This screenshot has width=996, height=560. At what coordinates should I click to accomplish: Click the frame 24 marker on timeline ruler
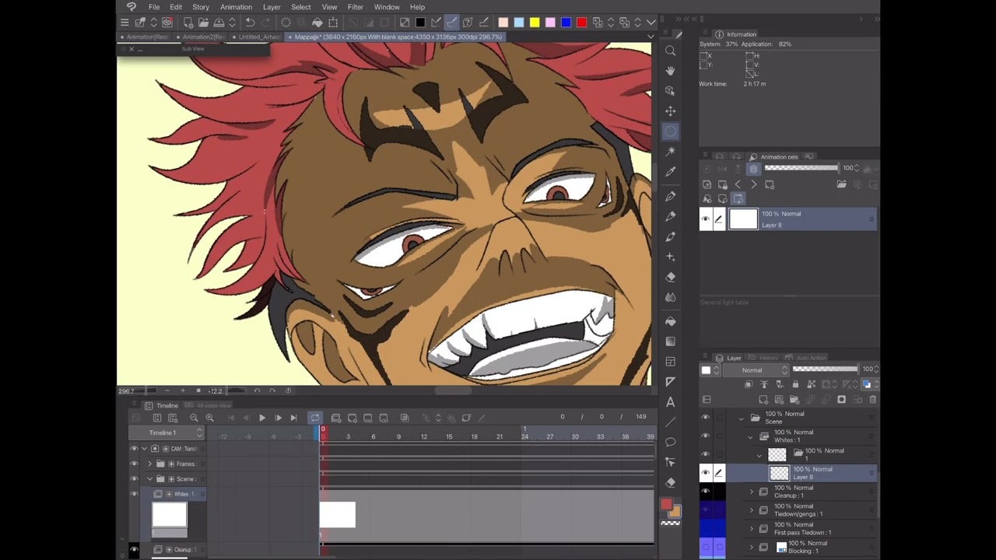(x=524, y=436)
